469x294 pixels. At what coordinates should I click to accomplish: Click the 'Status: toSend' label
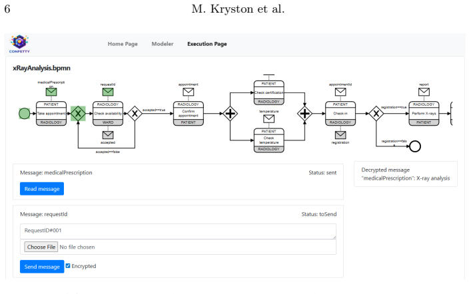click(319, 214)
